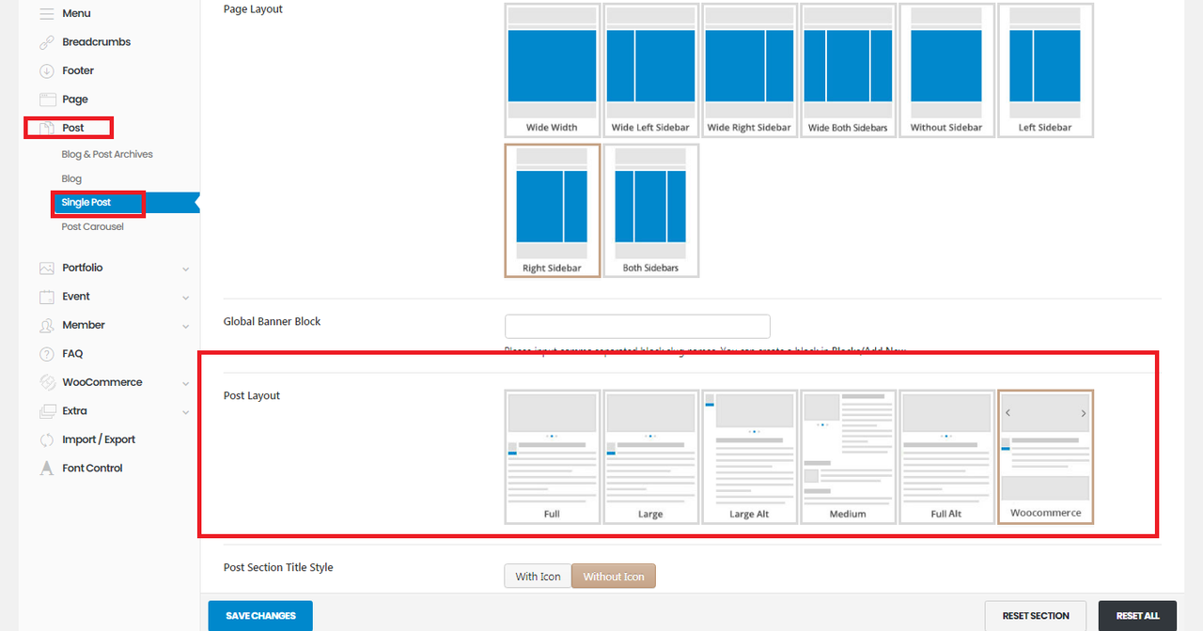The width and height of the screenshot is (1203, 631).
Task: Open Blog & Post Archives submenu
Action: [x=107, y=154]
